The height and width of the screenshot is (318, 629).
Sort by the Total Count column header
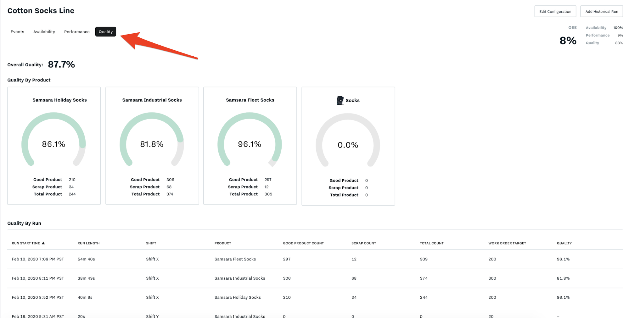coord(432,243)
